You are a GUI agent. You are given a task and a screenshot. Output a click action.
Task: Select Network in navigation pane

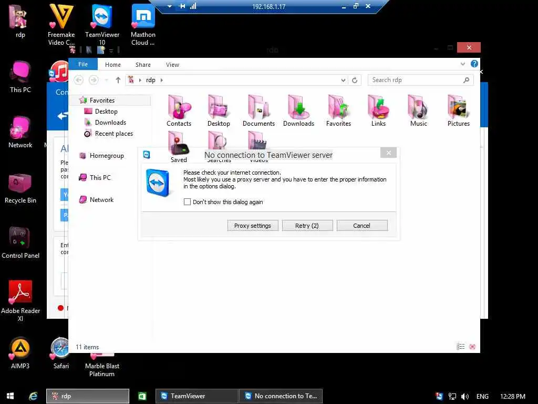click(x=97, y=199)
